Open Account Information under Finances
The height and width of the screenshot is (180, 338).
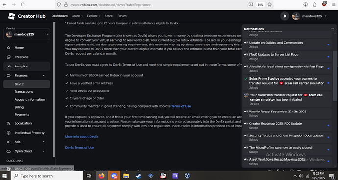point(29,99)
